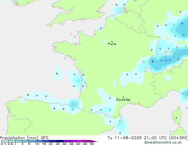Viewport: 188px width, 145px height.
Task: Click the "Dourbies" city label
Action: click(123, 99)
